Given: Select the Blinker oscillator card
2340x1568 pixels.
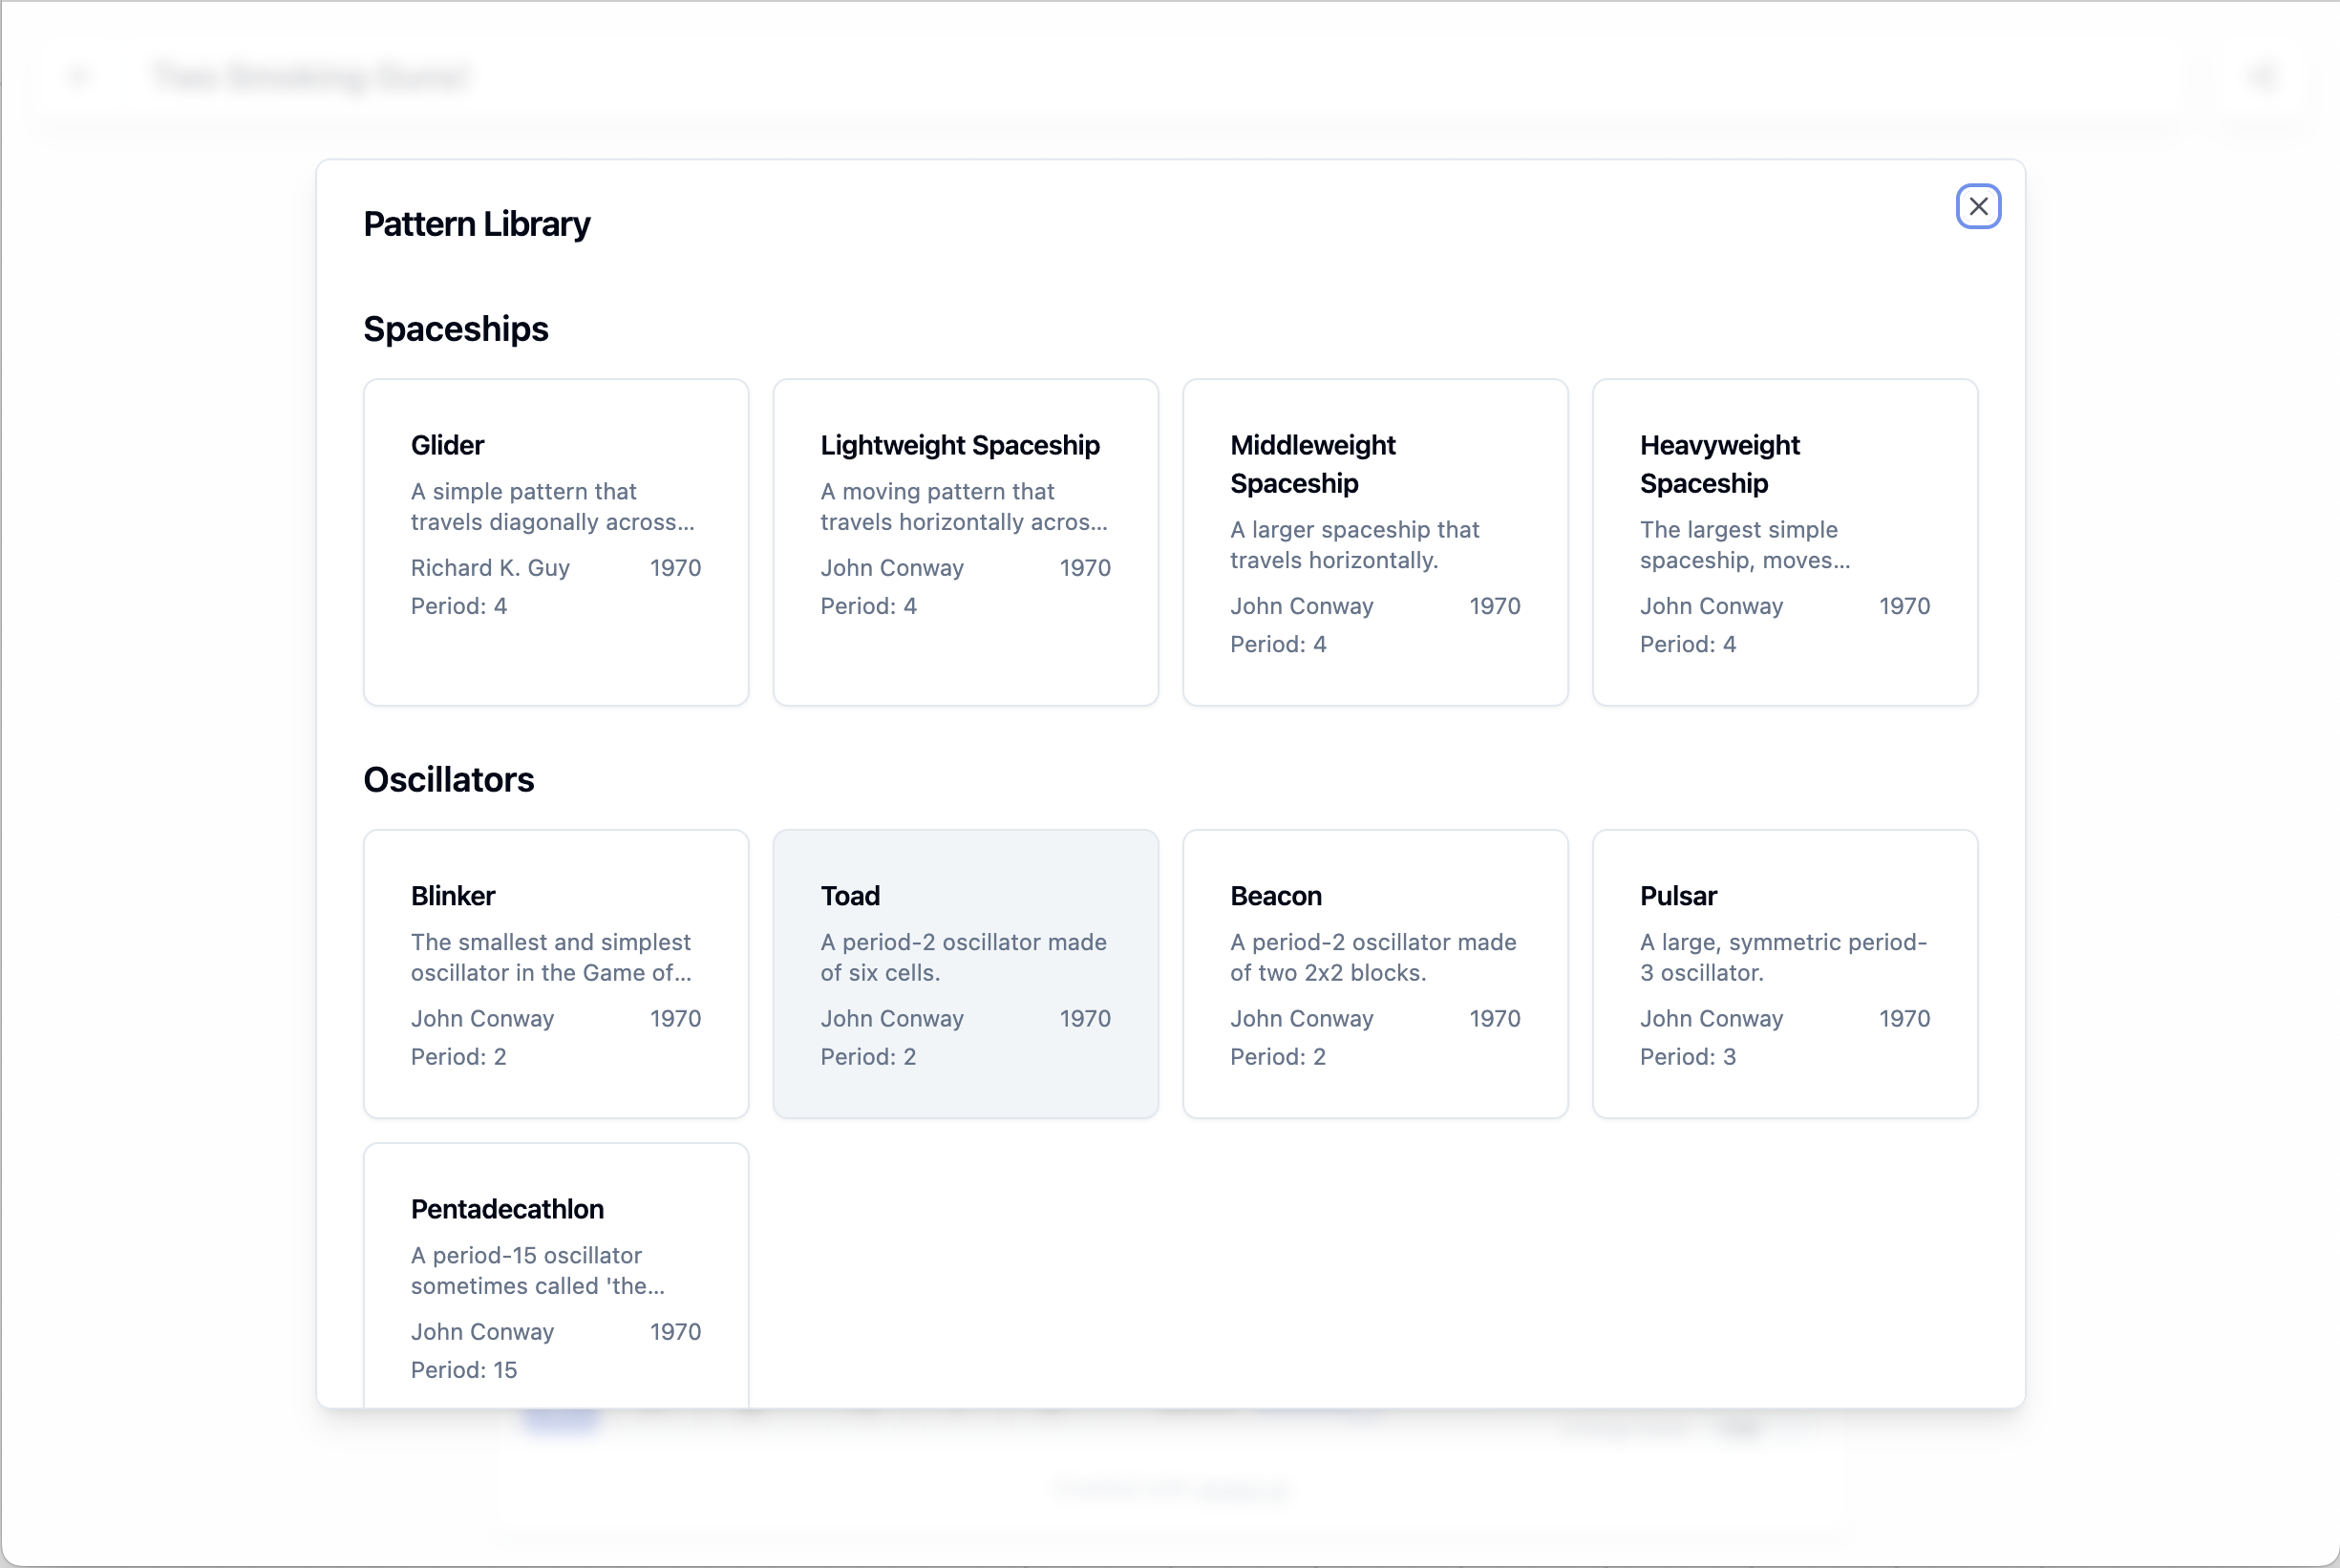Looking at the screenshot, I should click(x=556, y=974).
